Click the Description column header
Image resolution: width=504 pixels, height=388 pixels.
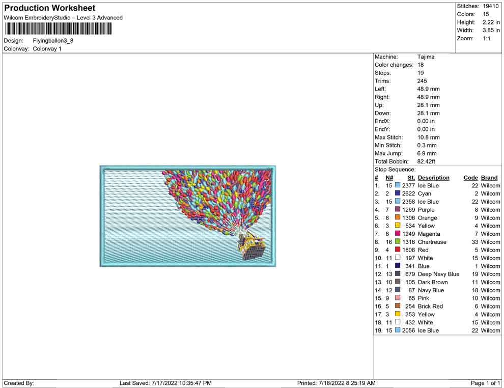pyautogui.click(x=433, y=178)
